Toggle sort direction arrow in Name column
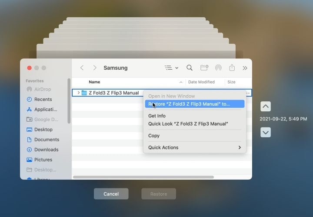 tap(181, 82)
